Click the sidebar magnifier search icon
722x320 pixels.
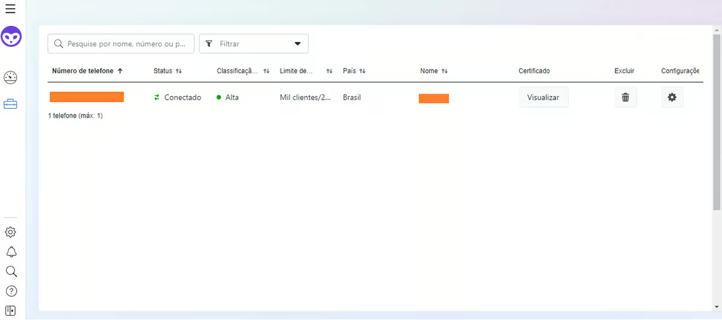(11, 271)
